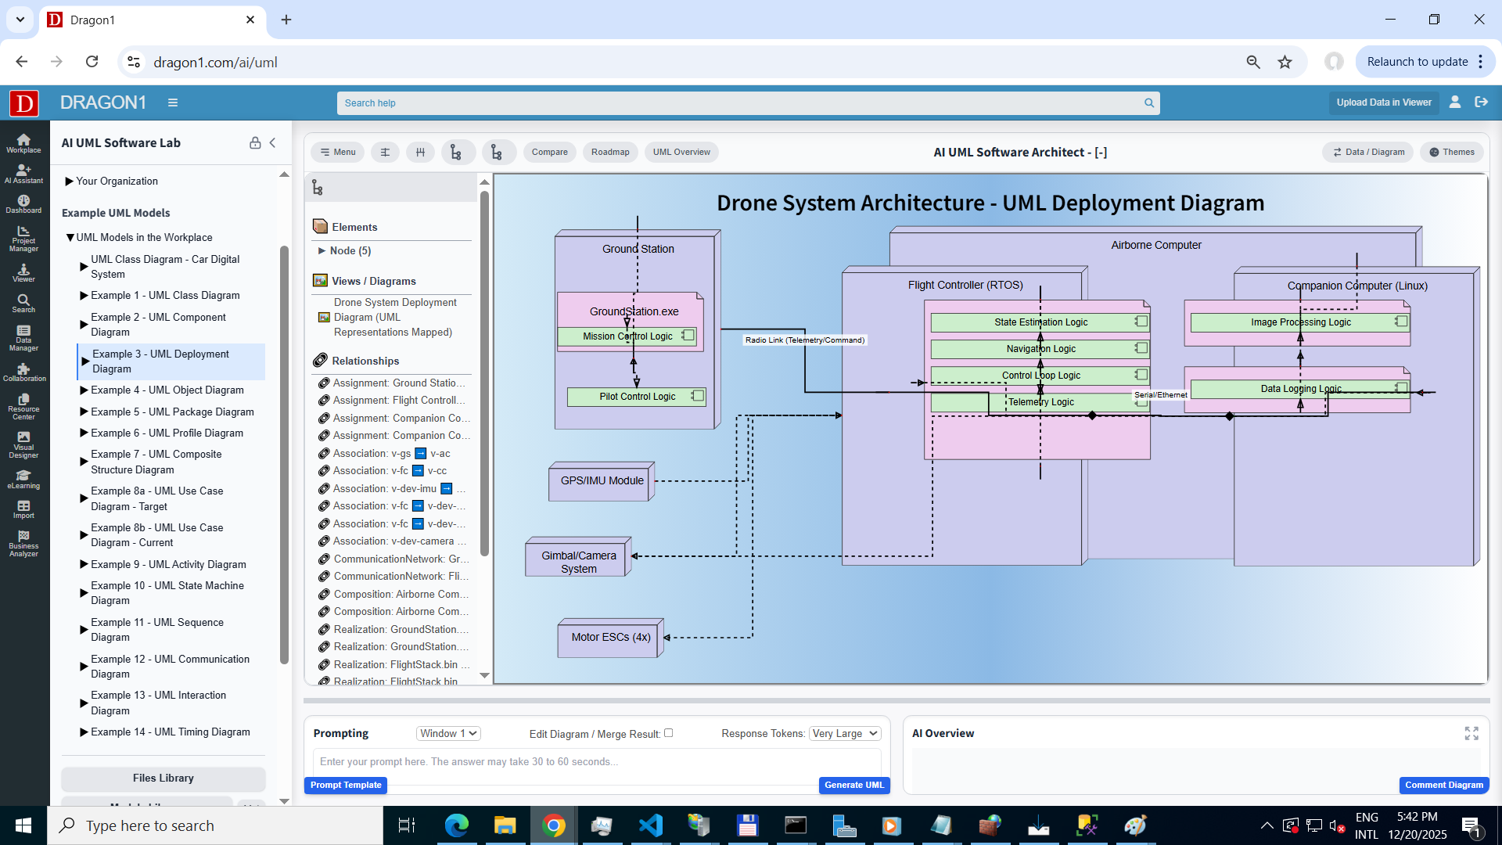The height and width of the screenshot is (845, 1502).
Task: Click the Generate UML button
Action: coord(853,785)
